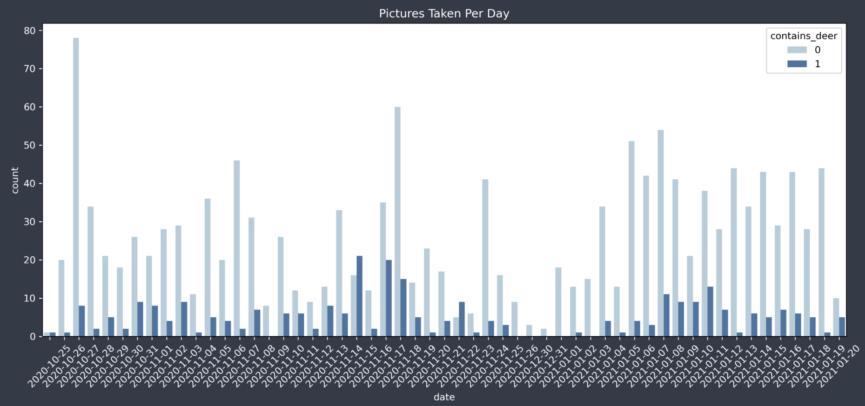Click the dark blue bar reaching 13
865x406 pixels.
[710, 312]
